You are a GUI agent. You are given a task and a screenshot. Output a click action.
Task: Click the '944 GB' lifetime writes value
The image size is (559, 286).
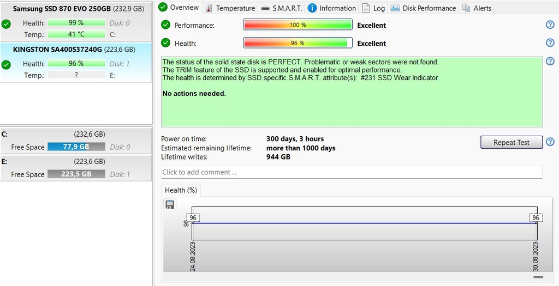[278, 157]
